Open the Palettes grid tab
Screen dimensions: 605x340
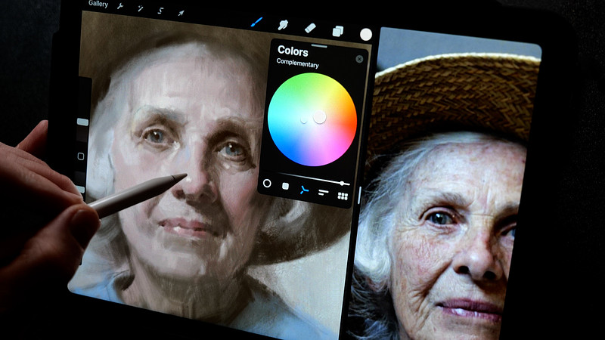click(x=343, y=196)
